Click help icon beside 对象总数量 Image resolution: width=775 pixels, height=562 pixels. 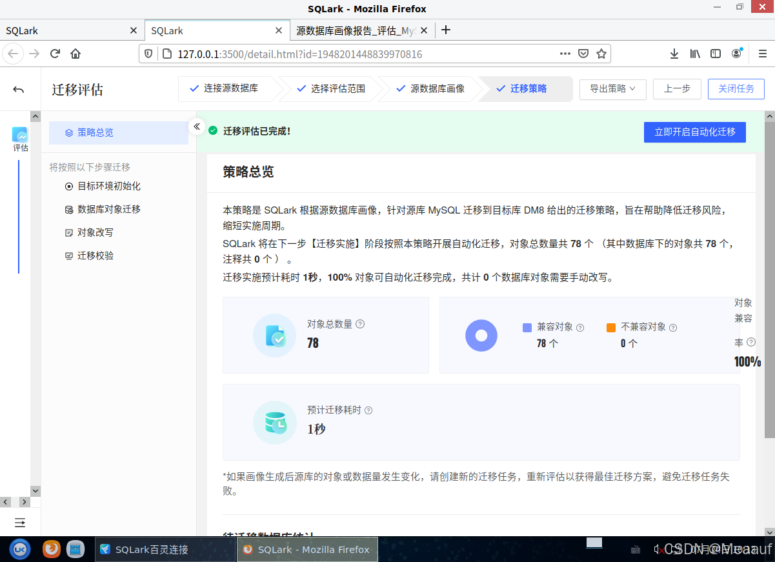click(360, 324)
